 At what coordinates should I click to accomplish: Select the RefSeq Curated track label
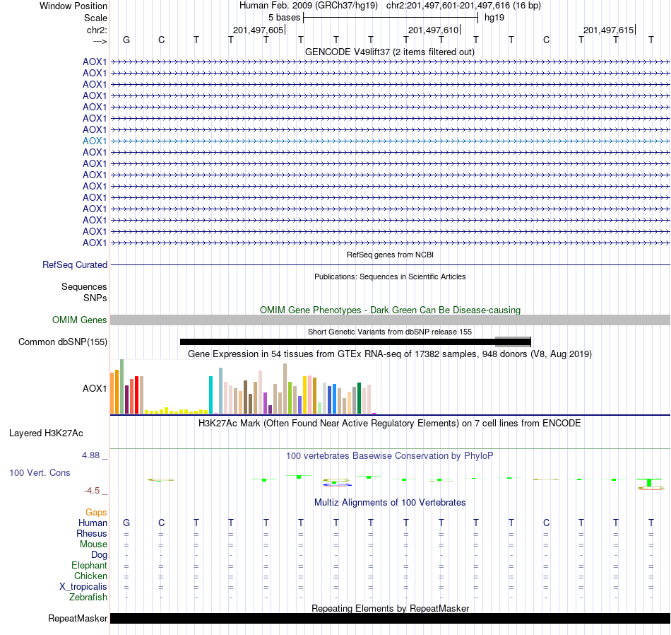(x=75, y=264)
